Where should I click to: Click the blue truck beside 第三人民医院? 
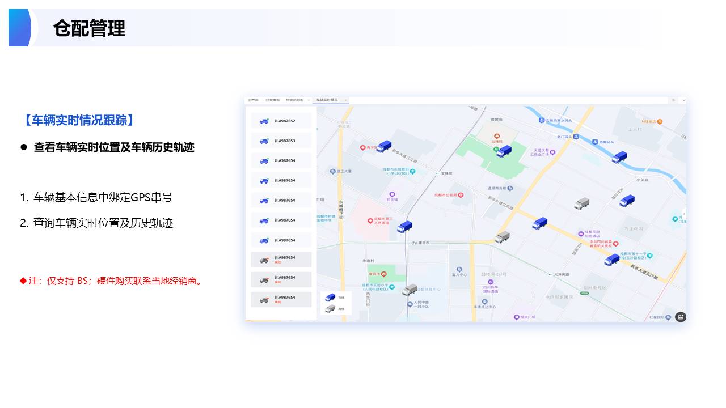coord(404,227)
